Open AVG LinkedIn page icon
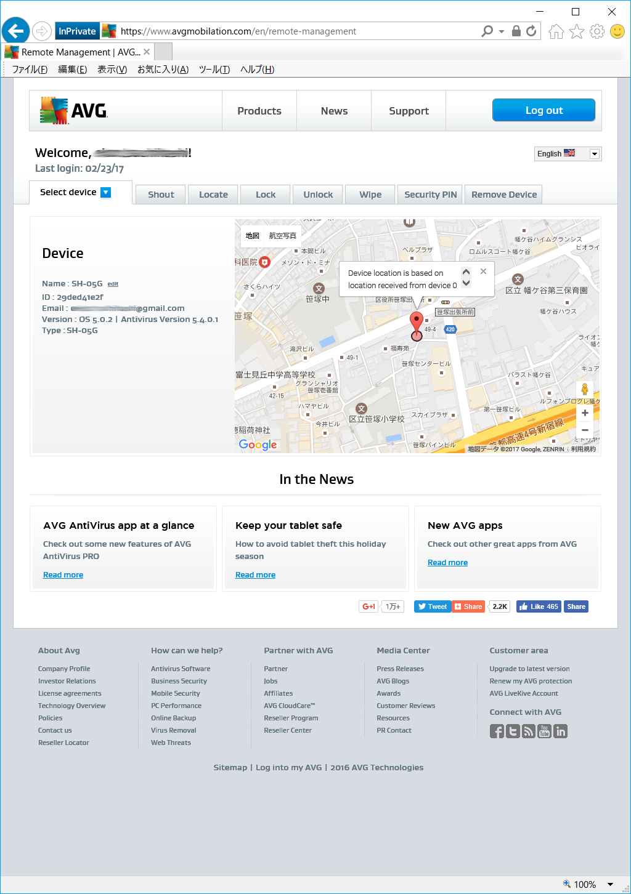This screenshot has height=894, width=631. (560, 731)
